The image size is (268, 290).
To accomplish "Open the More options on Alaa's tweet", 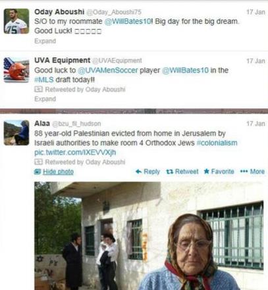I will [x=252, y=172].
